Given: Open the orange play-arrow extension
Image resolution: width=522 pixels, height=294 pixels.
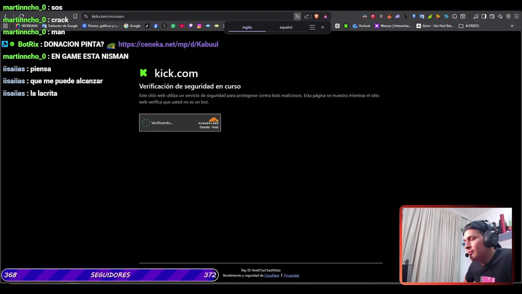Looking at the screenshot, I should 438,16.
